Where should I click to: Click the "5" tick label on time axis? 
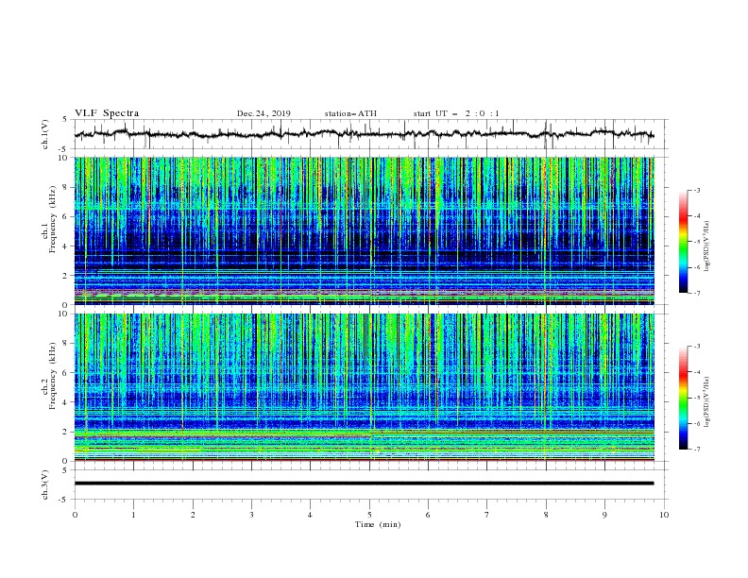click(x=369, y=515)
